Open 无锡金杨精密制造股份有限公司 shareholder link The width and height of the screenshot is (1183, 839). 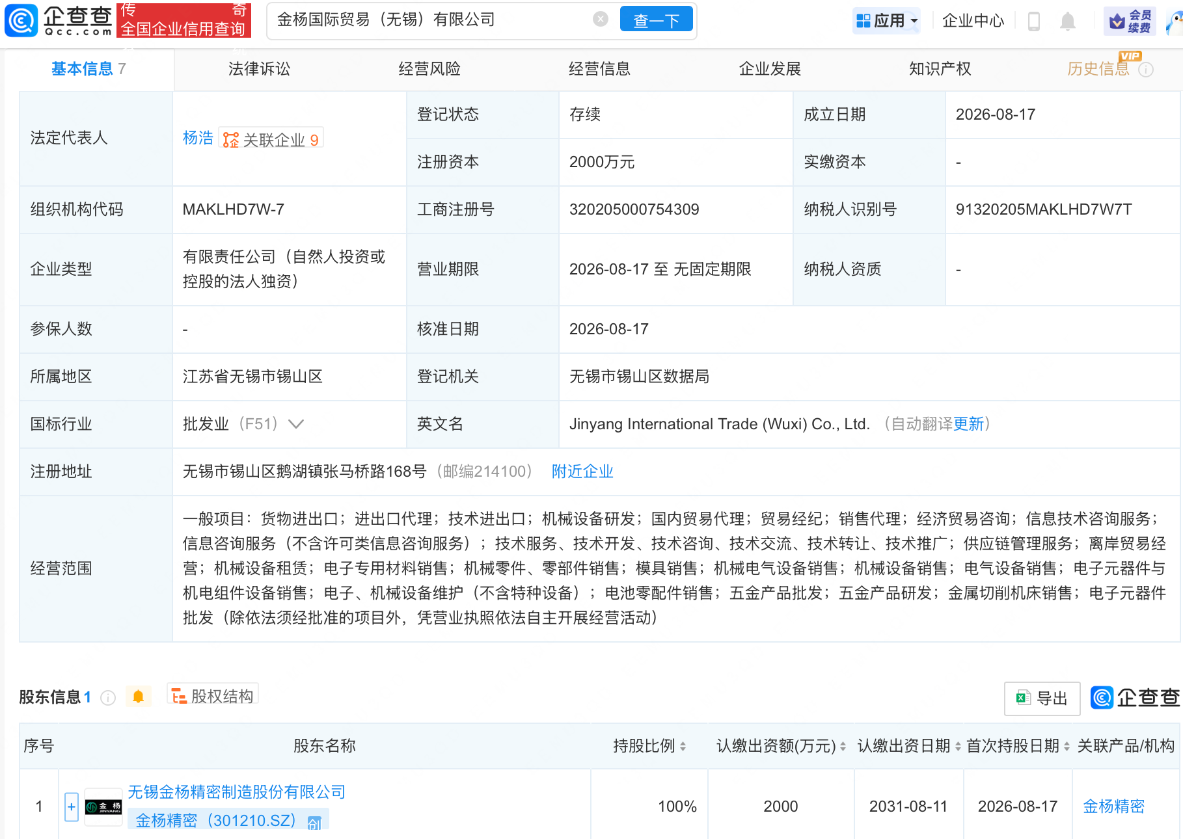(236, 792)
